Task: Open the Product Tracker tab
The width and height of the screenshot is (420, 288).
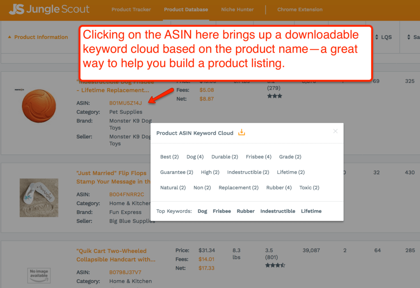Action: tap(131, 9)
